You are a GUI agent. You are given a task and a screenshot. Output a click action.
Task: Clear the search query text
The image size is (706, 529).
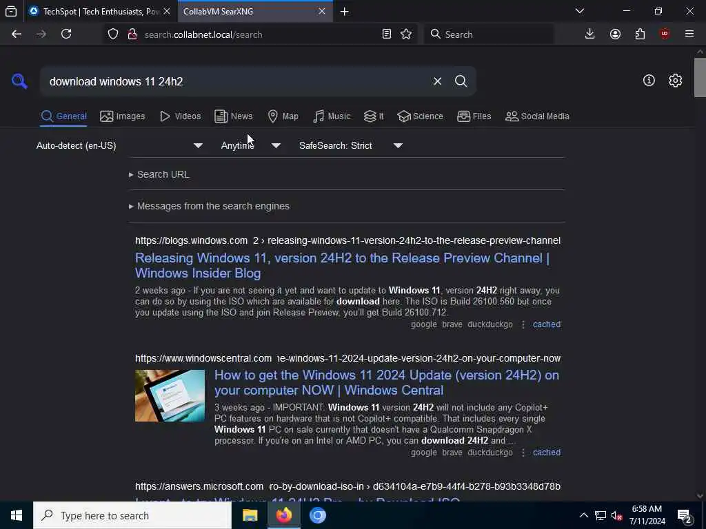pos(437,81)
